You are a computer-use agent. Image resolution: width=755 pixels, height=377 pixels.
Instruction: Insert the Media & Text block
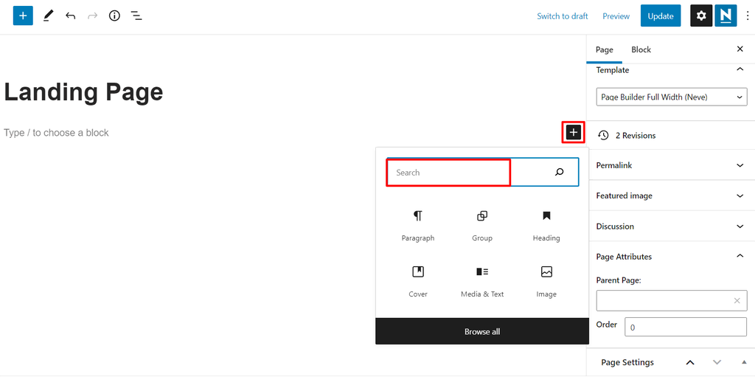482,282
